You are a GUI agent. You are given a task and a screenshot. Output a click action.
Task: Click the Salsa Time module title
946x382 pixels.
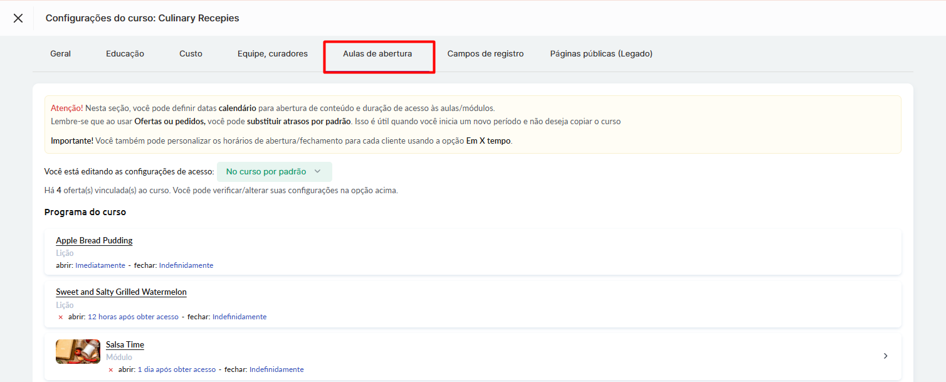point(125,344)
